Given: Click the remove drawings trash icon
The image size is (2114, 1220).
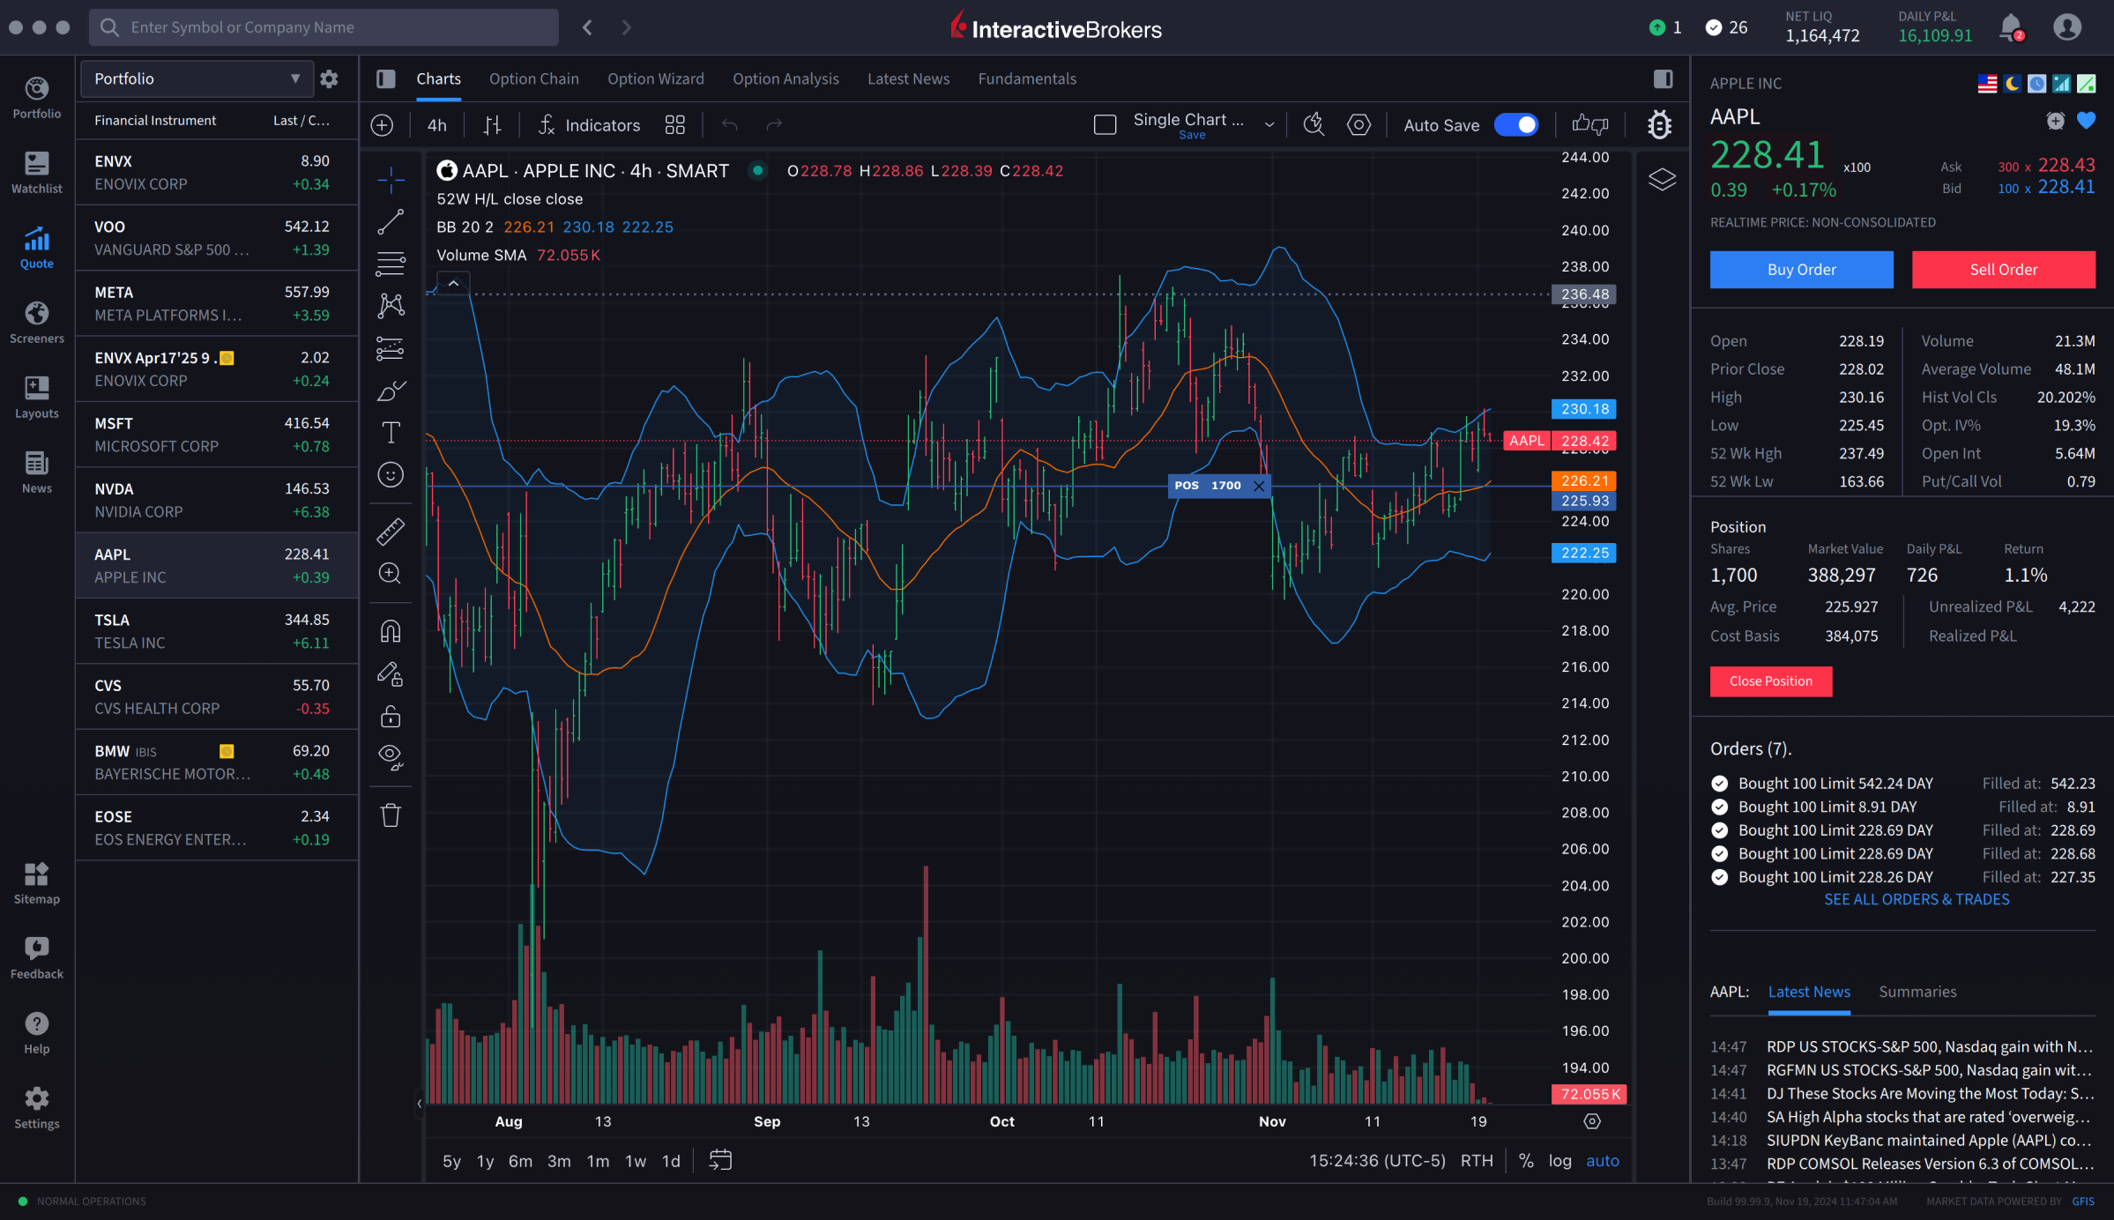Looking at the screenshot, I should 391,815.
